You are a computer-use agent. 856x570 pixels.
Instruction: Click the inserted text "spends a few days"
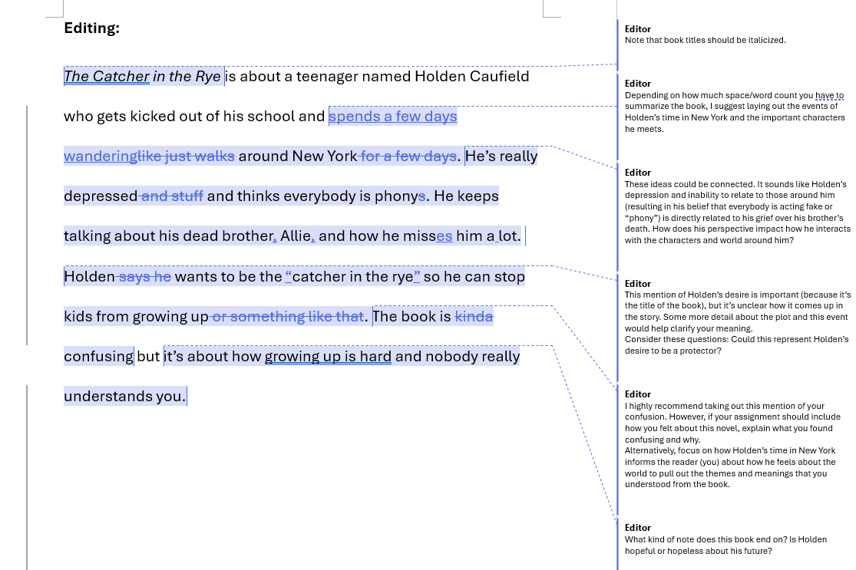pyautogui.click(x=392, y=116)
